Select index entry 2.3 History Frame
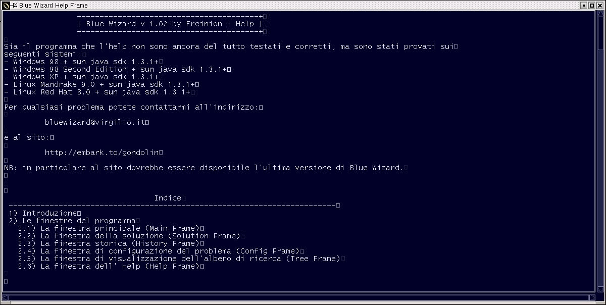606x305 pixels. (x=109, y=243)
